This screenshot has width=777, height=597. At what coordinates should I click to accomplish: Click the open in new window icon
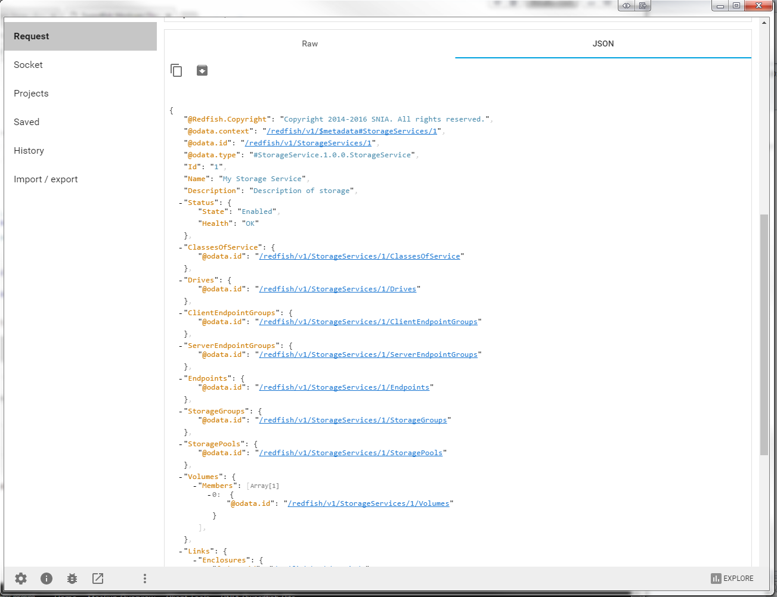click(98, 579)
